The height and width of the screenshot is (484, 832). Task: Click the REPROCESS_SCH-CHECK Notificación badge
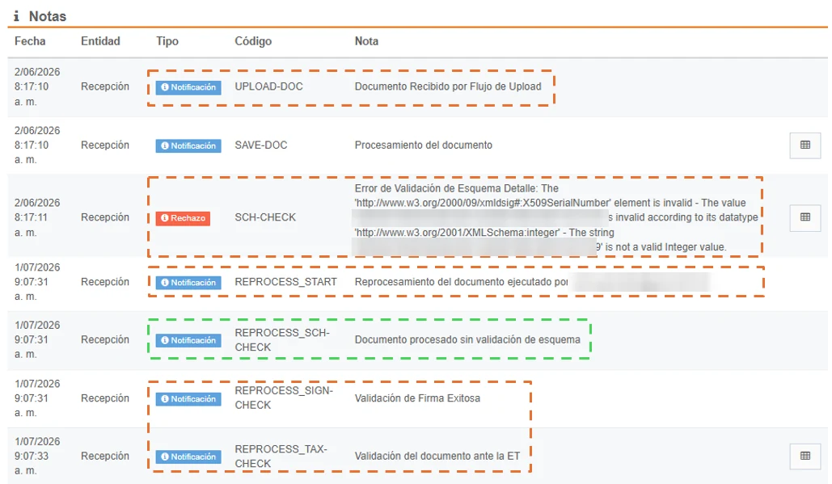pos(188,340)
